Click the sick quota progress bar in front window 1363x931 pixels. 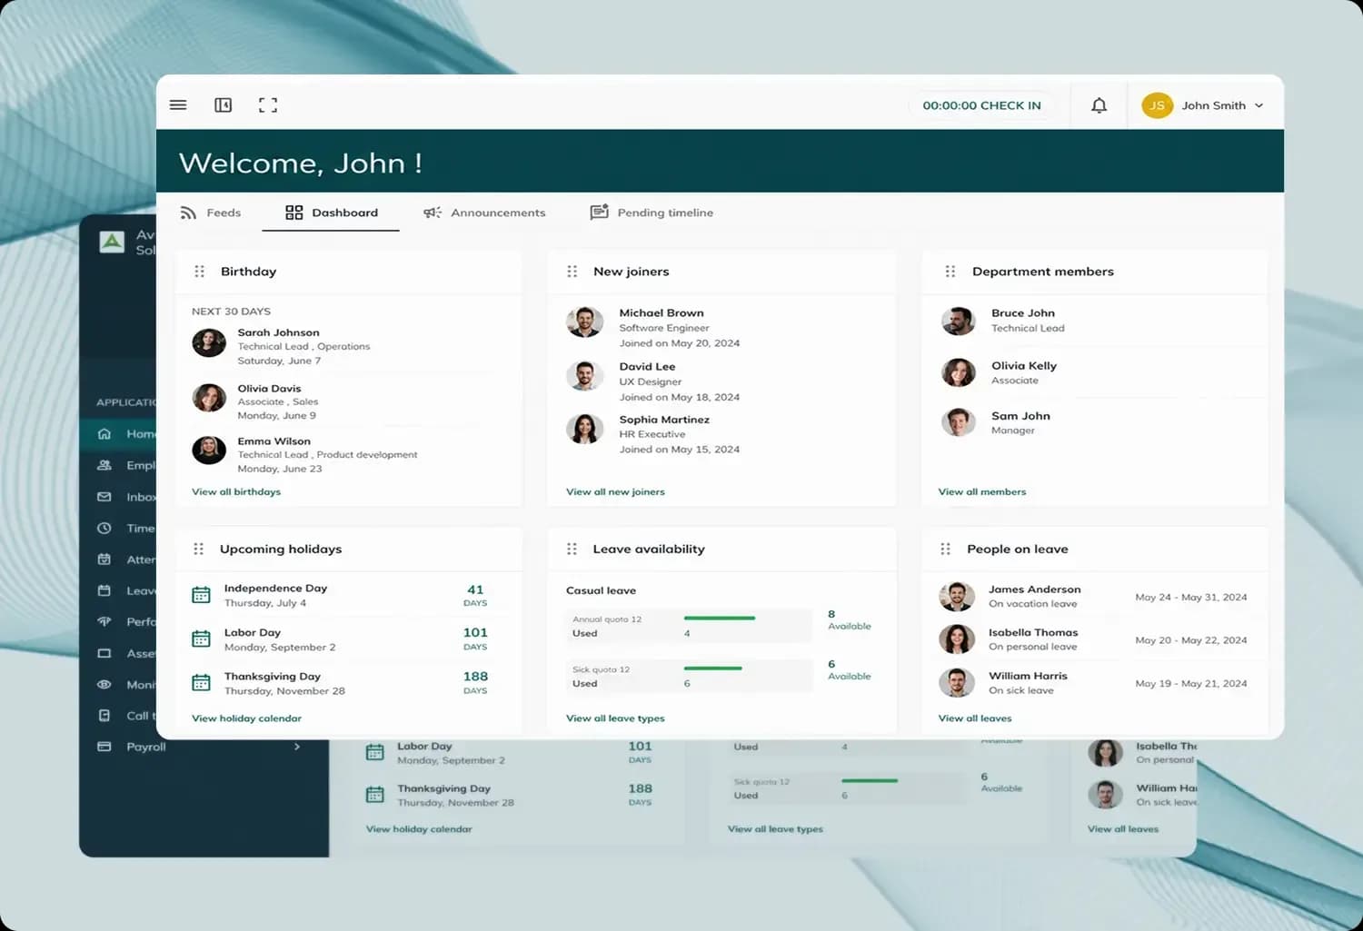713,668
